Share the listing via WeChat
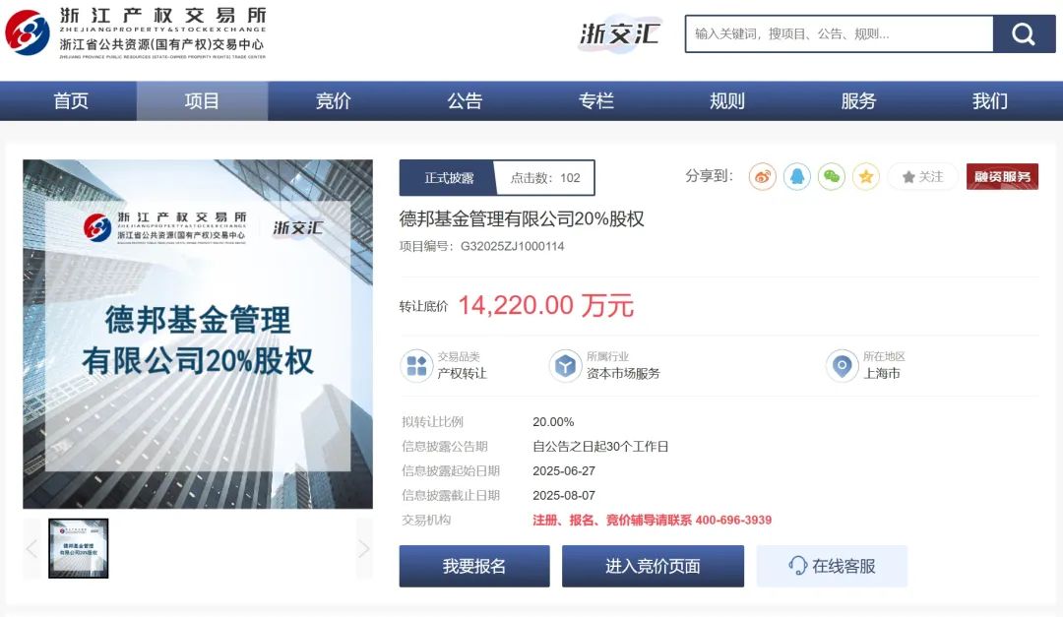The image size is (1063, 617). pos(830,176)
